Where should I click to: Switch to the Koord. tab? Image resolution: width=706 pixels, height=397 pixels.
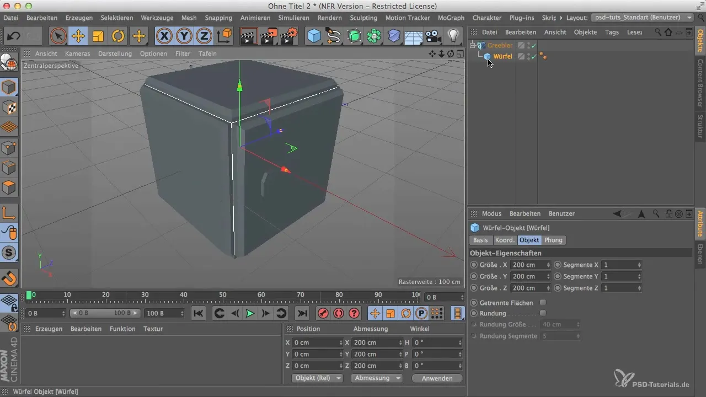pyautogui.click(x=505, y=240)
